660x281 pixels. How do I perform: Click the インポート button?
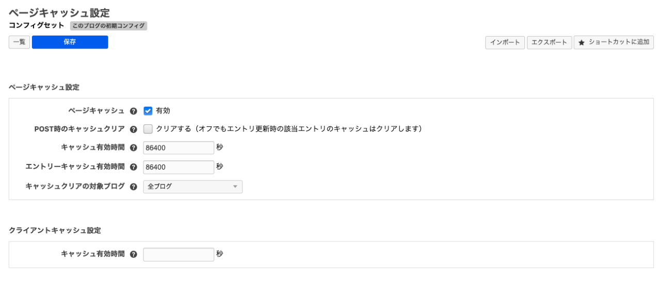(x=505, y=42)
